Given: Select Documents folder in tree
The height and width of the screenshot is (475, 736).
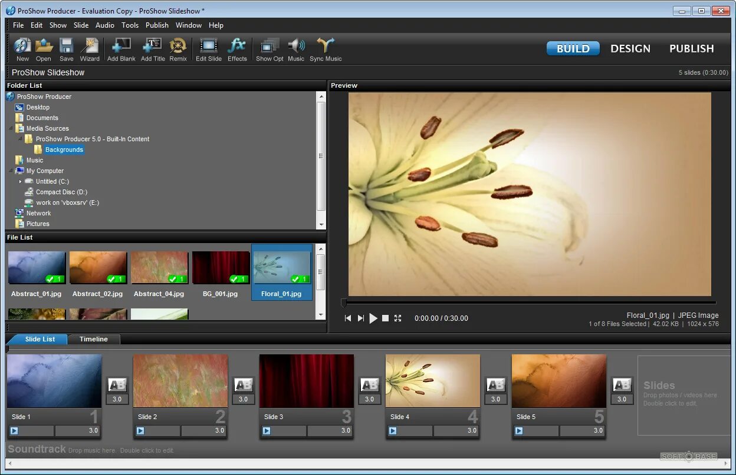Looking at the screenshot, I should 42,118.
